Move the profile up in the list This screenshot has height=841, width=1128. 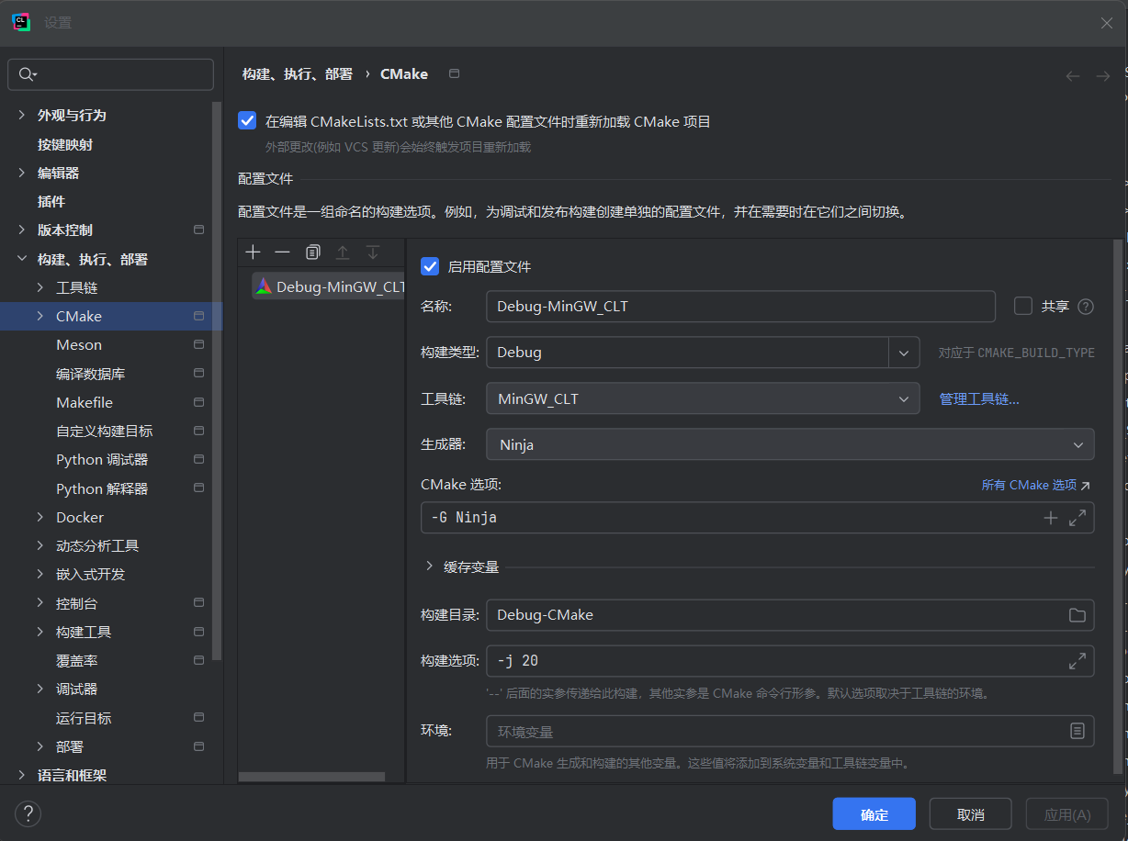(341, 252)
